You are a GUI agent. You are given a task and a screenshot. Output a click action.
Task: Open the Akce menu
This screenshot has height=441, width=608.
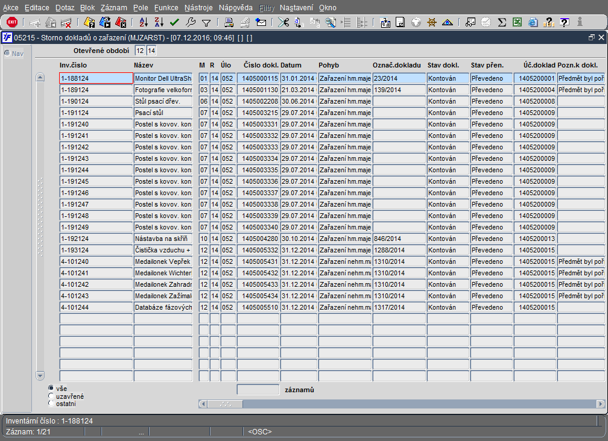pos(10,7)
